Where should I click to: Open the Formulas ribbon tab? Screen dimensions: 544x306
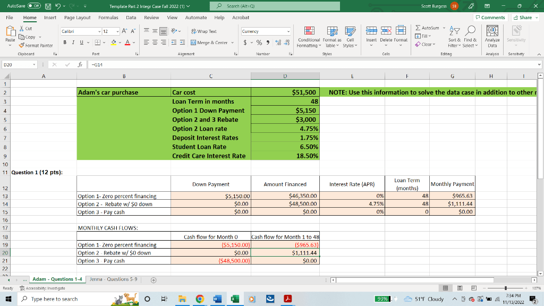click(108, 18)
